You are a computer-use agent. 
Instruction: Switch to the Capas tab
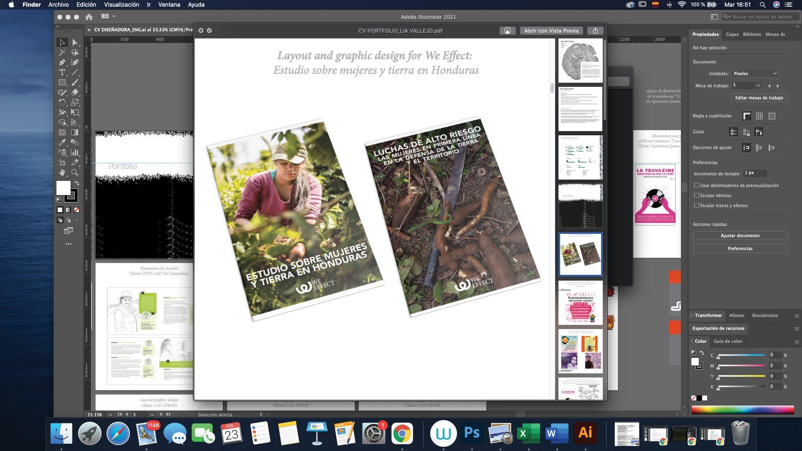732,34
